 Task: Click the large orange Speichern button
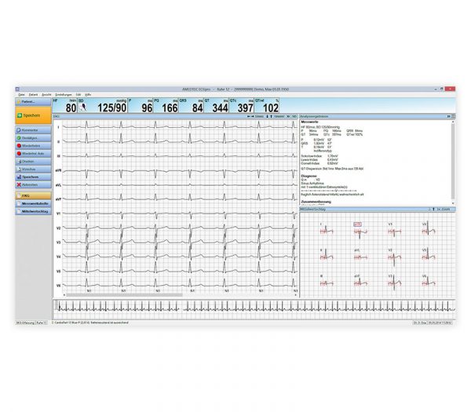pos(33,115)
